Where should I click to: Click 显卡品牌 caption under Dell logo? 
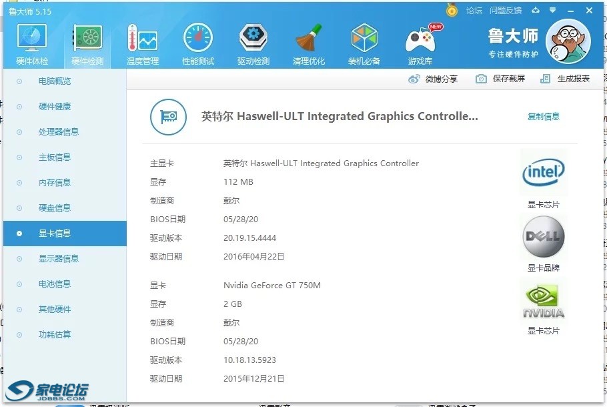pos(544,268)
